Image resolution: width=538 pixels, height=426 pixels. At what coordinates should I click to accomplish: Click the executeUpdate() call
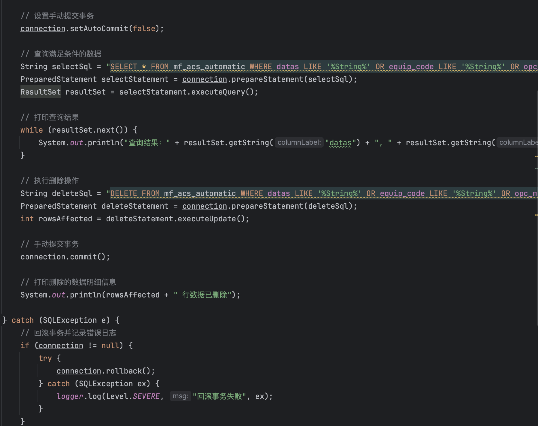pyautogui.click(x=211, y=219)
